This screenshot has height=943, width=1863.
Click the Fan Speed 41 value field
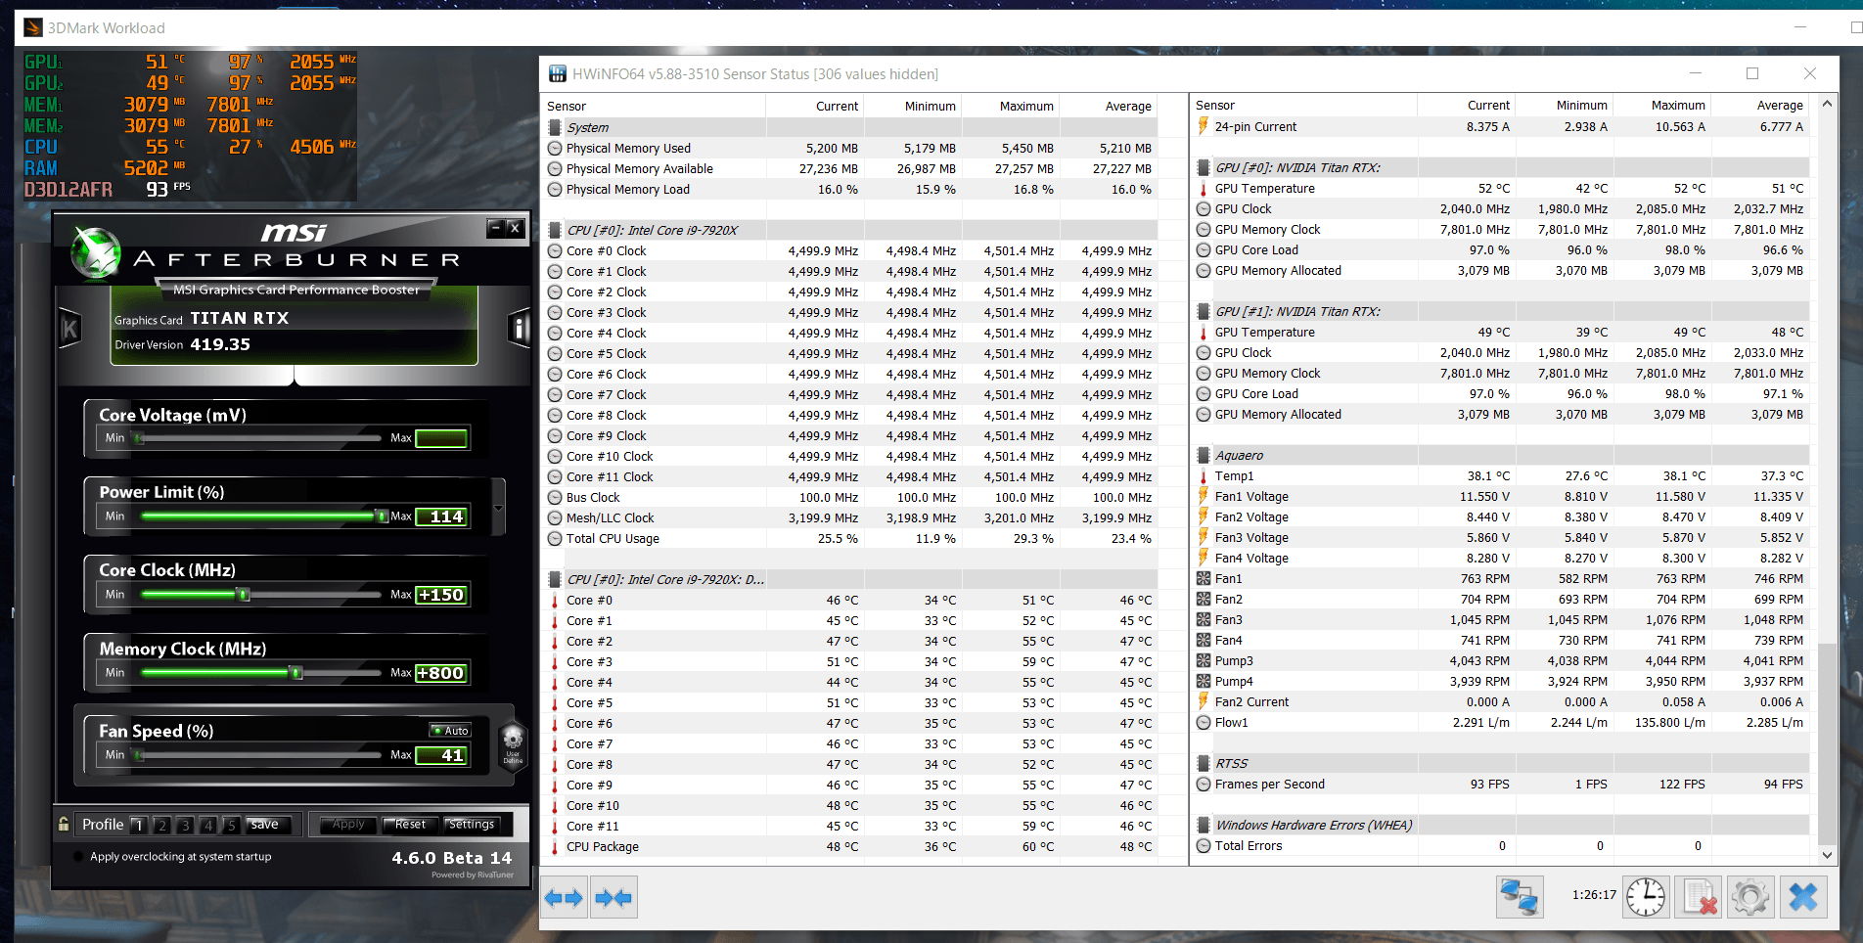[442, 755]
